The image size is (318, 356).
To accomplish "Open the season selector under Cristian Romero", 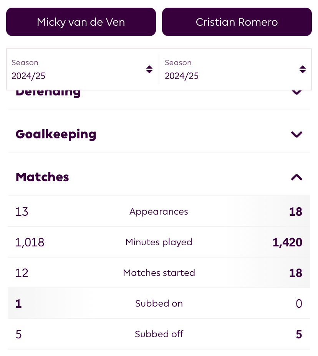I will tap(235, 69).
